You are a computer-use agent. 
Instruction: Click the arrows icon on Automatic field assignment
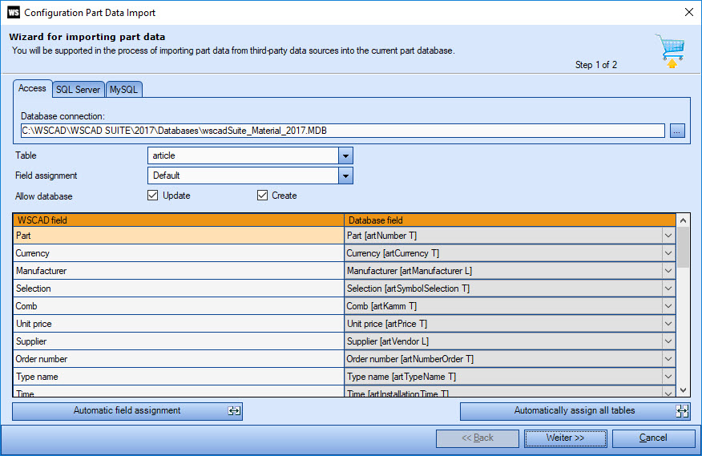coord(234,411)
